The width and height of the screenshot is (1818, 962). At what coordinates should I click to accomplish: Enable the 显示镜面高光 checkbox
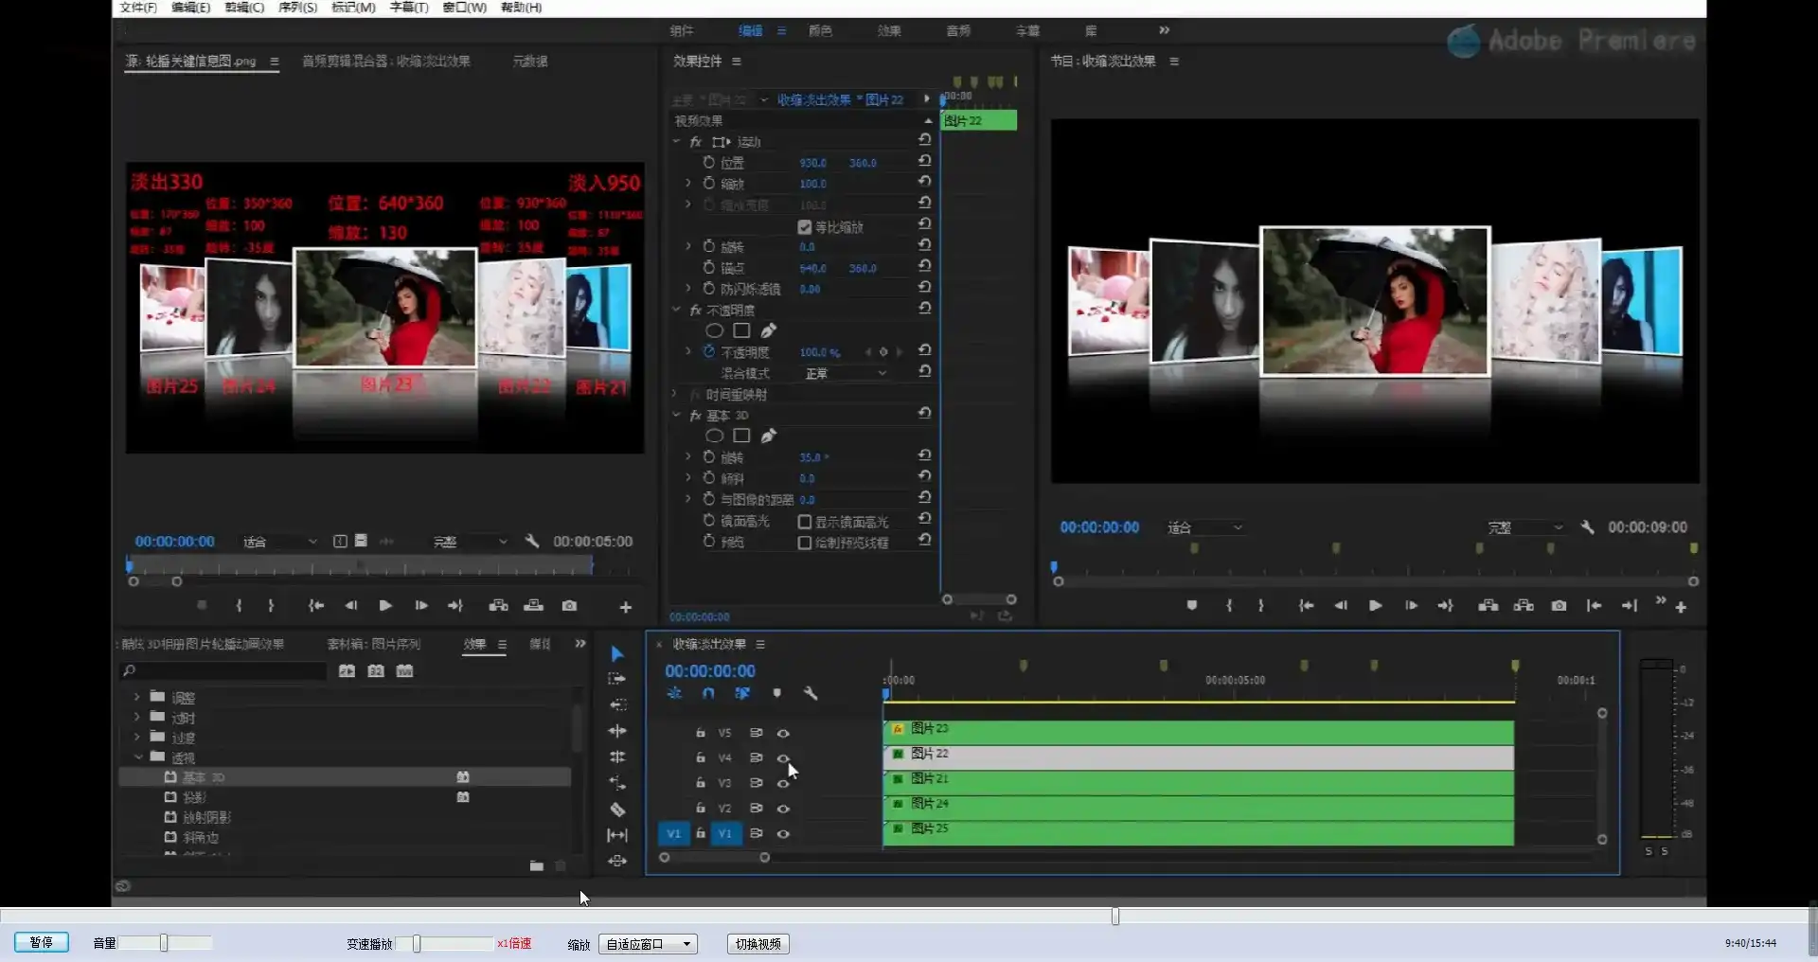tap(805, 522)
